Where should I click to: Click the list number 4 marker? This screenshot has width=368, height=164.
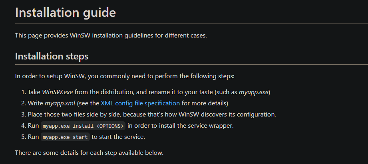(23, 126)
